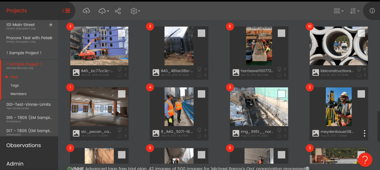Select checkbox on IMG_bc77cc3c image
This screenshot has height=170, width=380.
click(122, 33)
